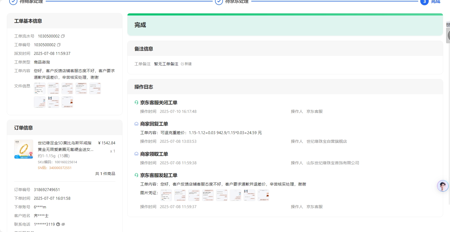Viewport: 450px width, 232px height.
Task: Select the 完成 step in progress bar
Action: pos(431,2)
